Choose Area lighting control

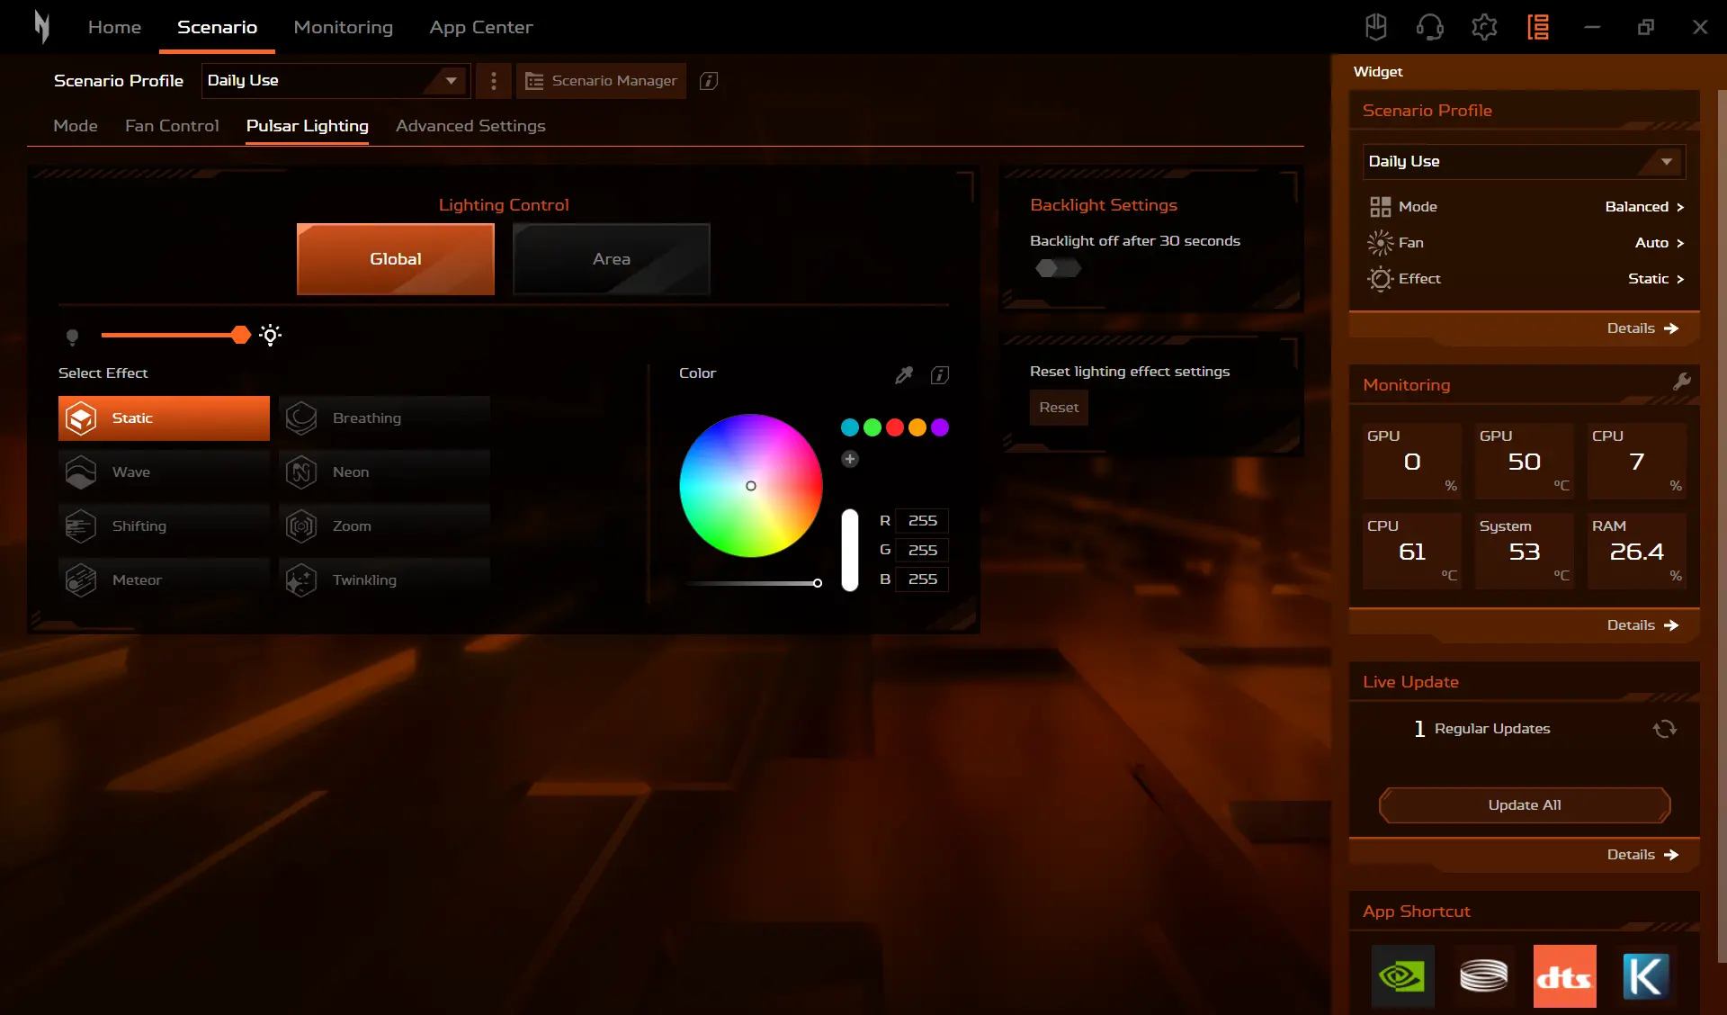[612, 259]
